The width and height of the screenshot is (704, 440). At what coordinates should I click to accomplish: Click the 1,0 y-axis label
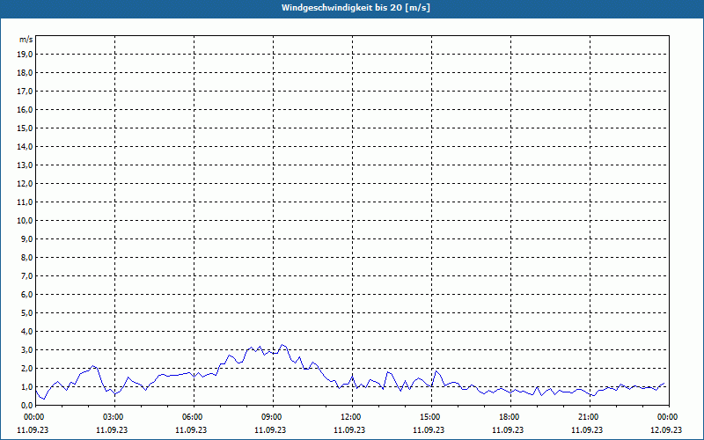[26, 386]
